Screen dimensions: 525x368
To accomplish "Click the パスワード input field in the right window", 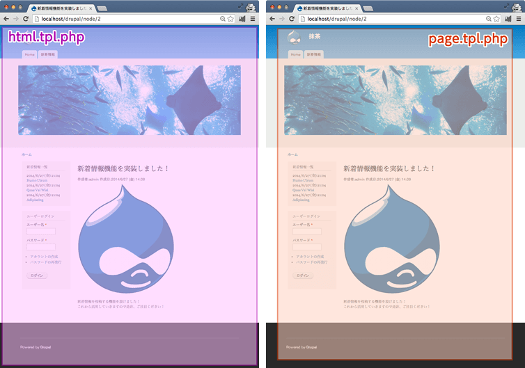I will pos(307,247).
